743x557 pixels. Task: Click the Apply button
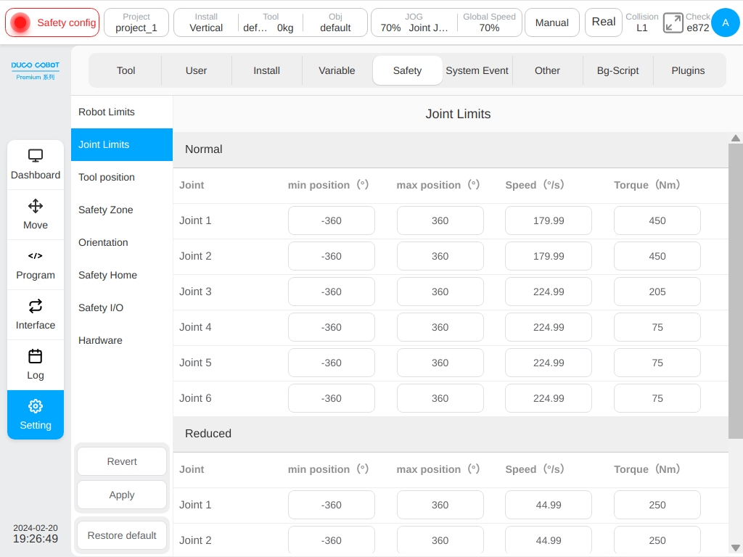pos(122,495)
